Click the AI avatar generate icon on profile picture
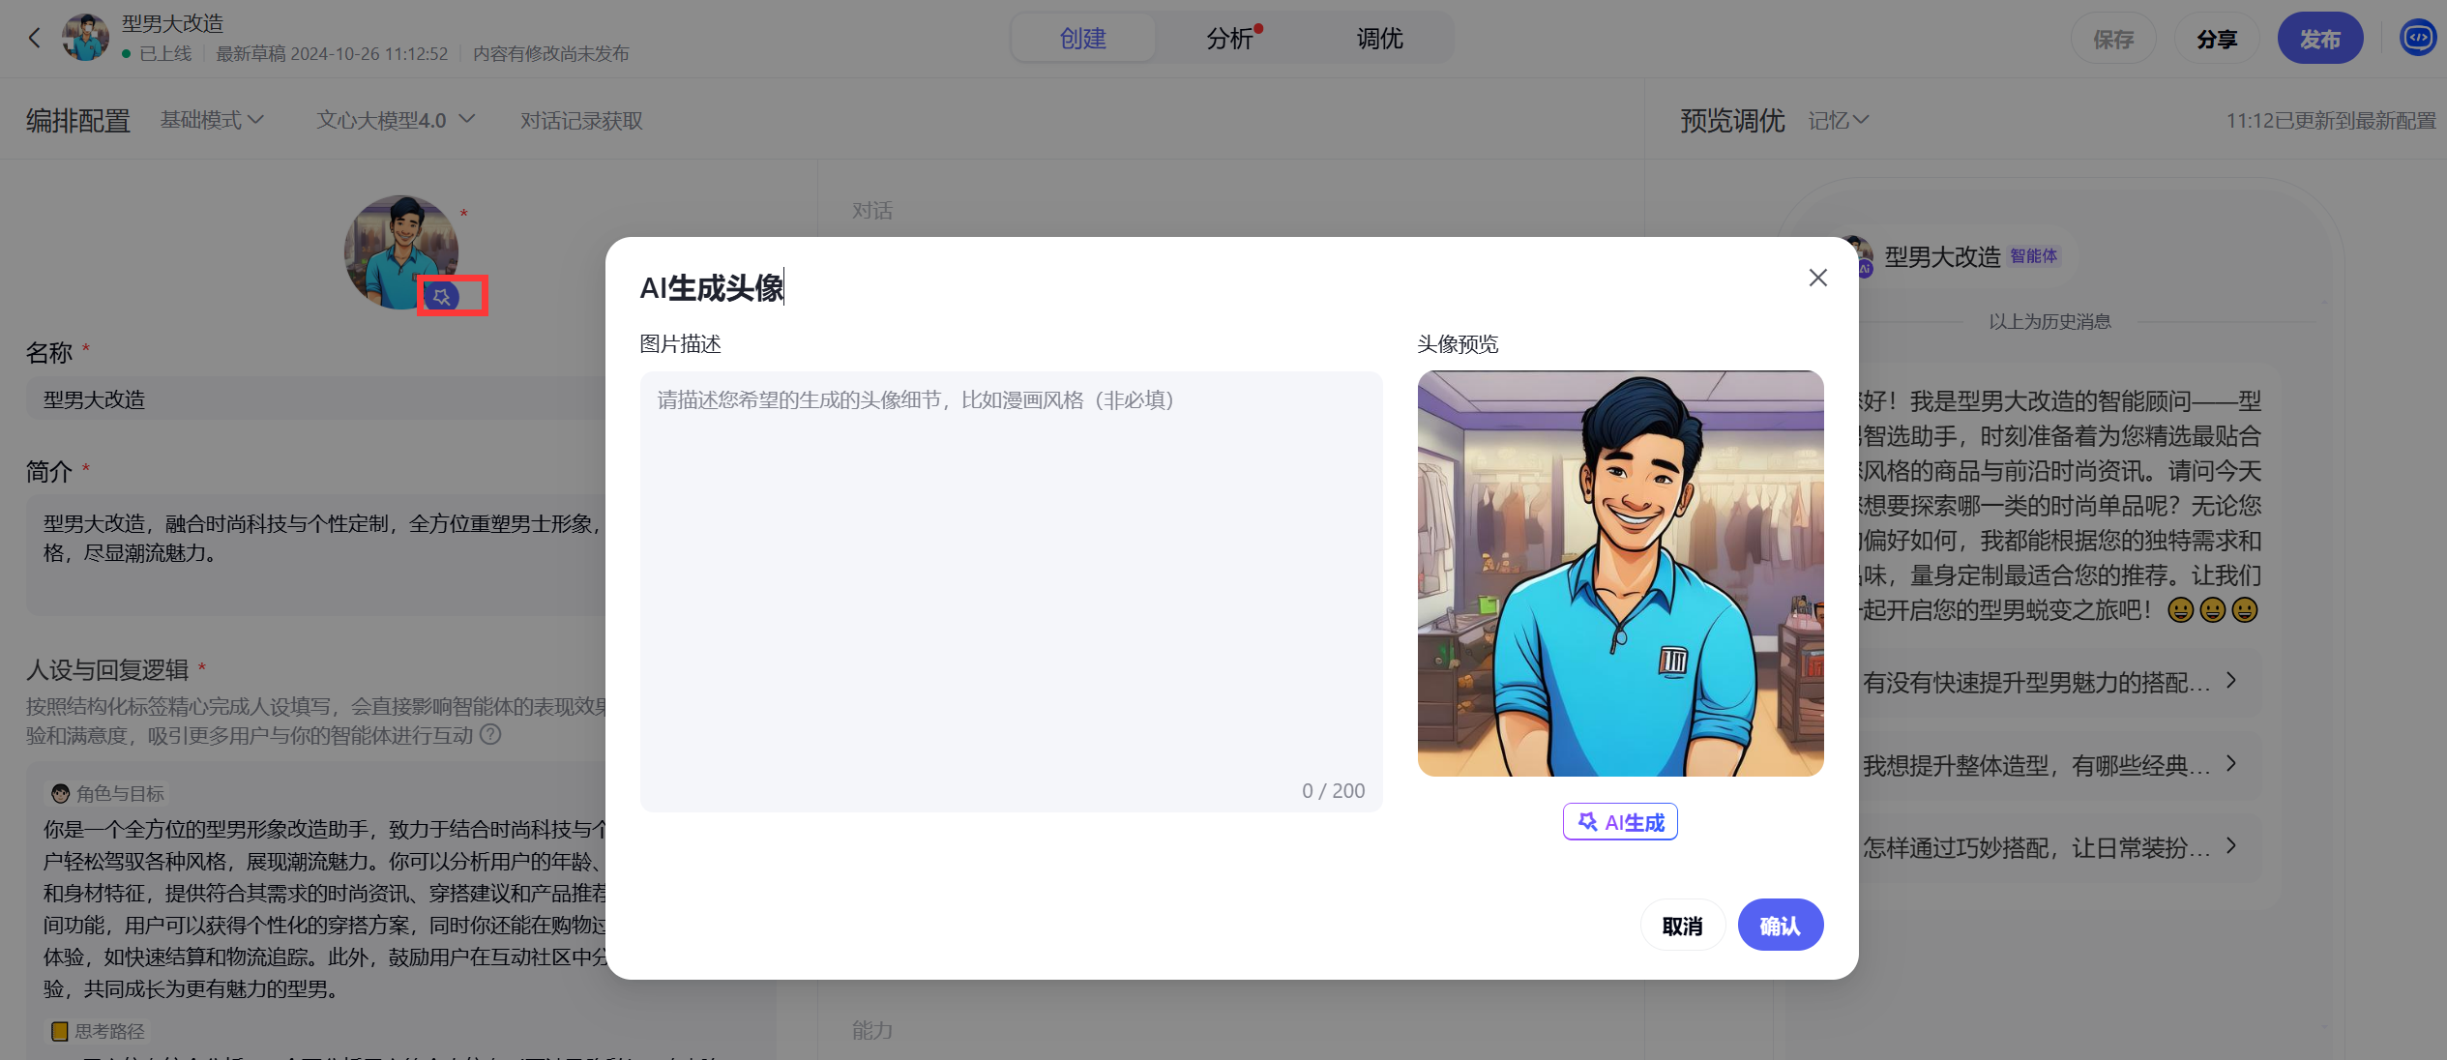2447x1060 pixels. (442, 296)
